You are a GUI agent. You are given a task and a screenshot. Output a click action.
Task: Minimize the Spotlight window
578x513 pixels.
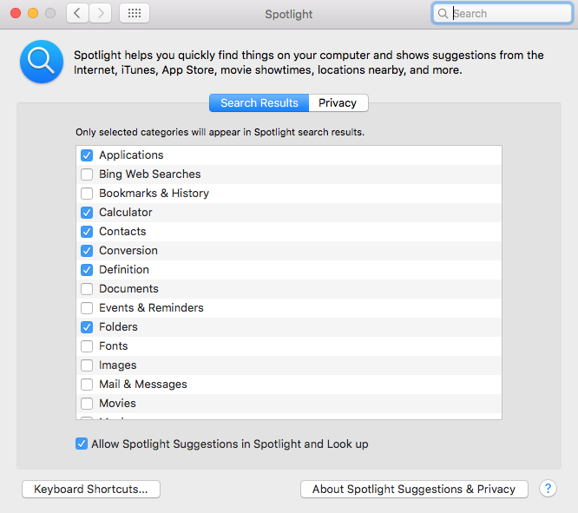(33, 13)
